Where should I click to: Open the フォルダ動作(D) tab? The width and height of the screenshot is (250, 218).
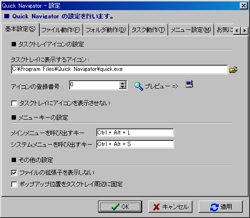tap(106, 30)
